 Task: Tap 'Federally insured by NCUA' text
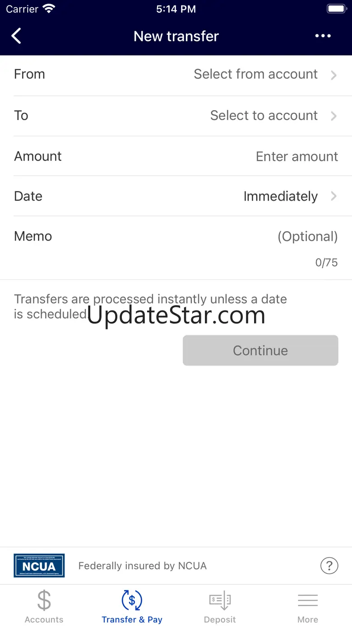(142, 566)
